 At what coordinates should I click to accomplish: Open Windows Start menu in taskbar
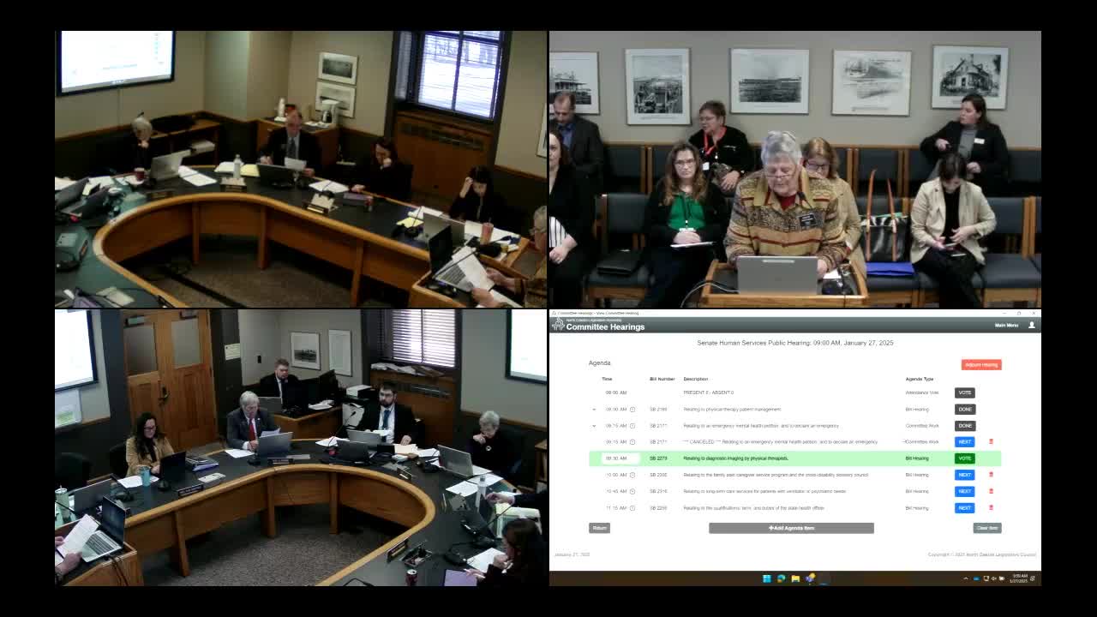tap(767, 578)
